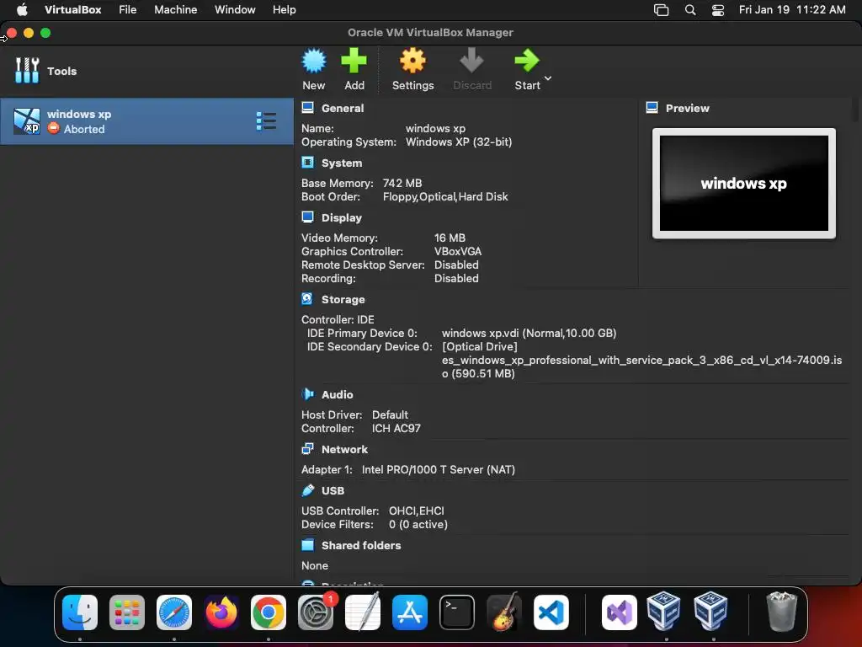Open Launchpad from the dock
The height and width of the screenshot is (647, 862).
click(127, 612)
